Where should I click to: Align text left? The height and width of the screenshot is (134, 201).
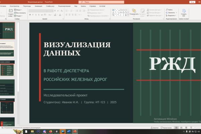point(67,15)
